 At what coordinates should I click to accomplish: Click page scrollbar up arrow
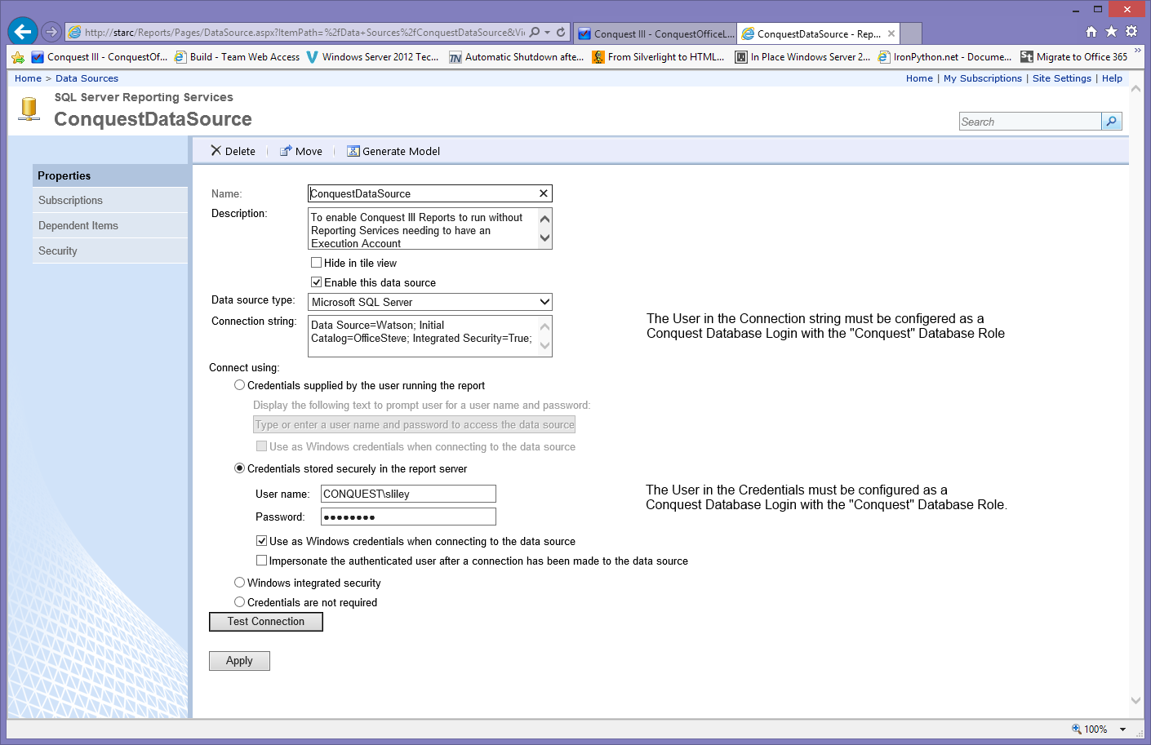pyautogui.click(x=1135, y=89)
